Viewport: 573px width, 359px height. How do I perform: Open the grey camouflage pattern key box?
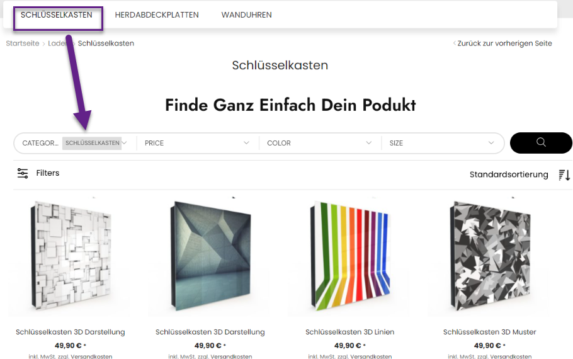[x=490, y=256]
